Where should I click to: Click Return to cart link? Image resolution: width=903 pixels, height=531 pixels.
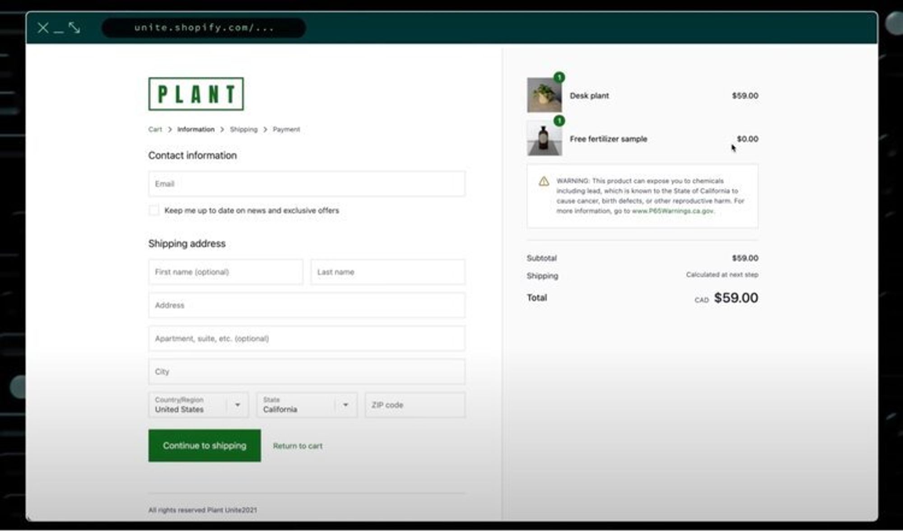298,446
